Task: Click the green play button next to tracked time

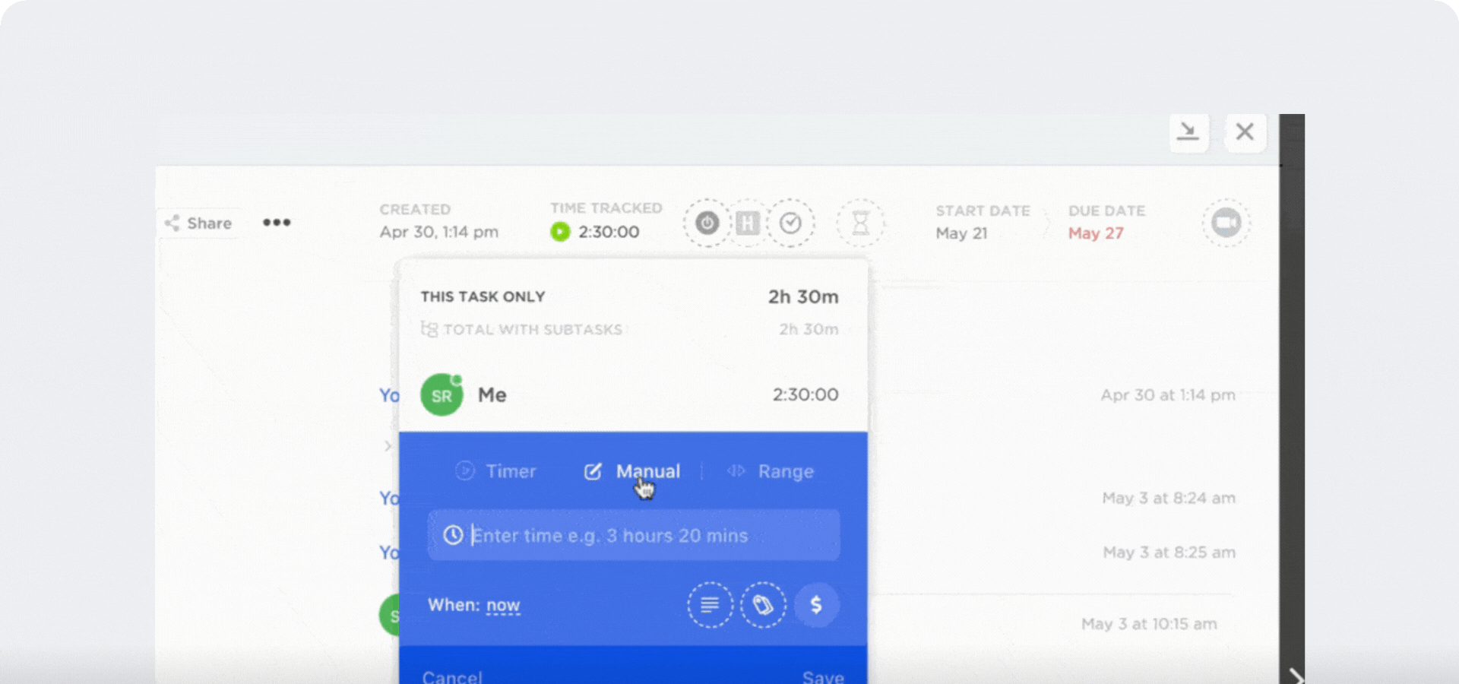Action: click(559, 232)
